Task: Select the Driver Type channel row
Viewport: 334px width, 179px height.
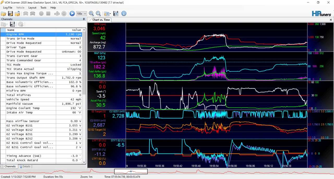Action: (41, 47)
